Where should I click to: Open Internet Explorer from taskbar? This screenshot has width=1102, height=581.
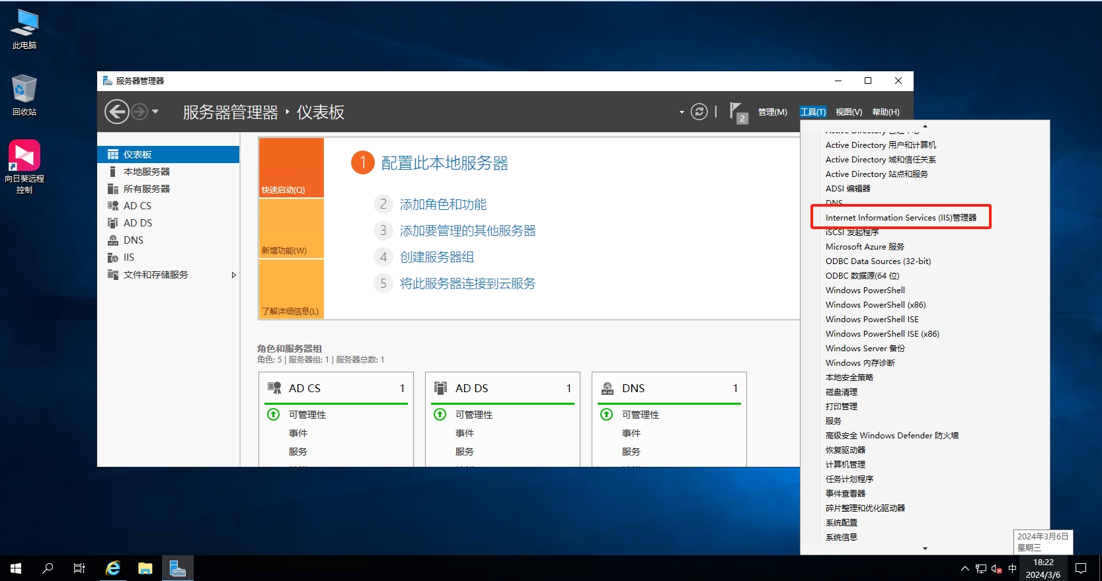pos(113,568)
